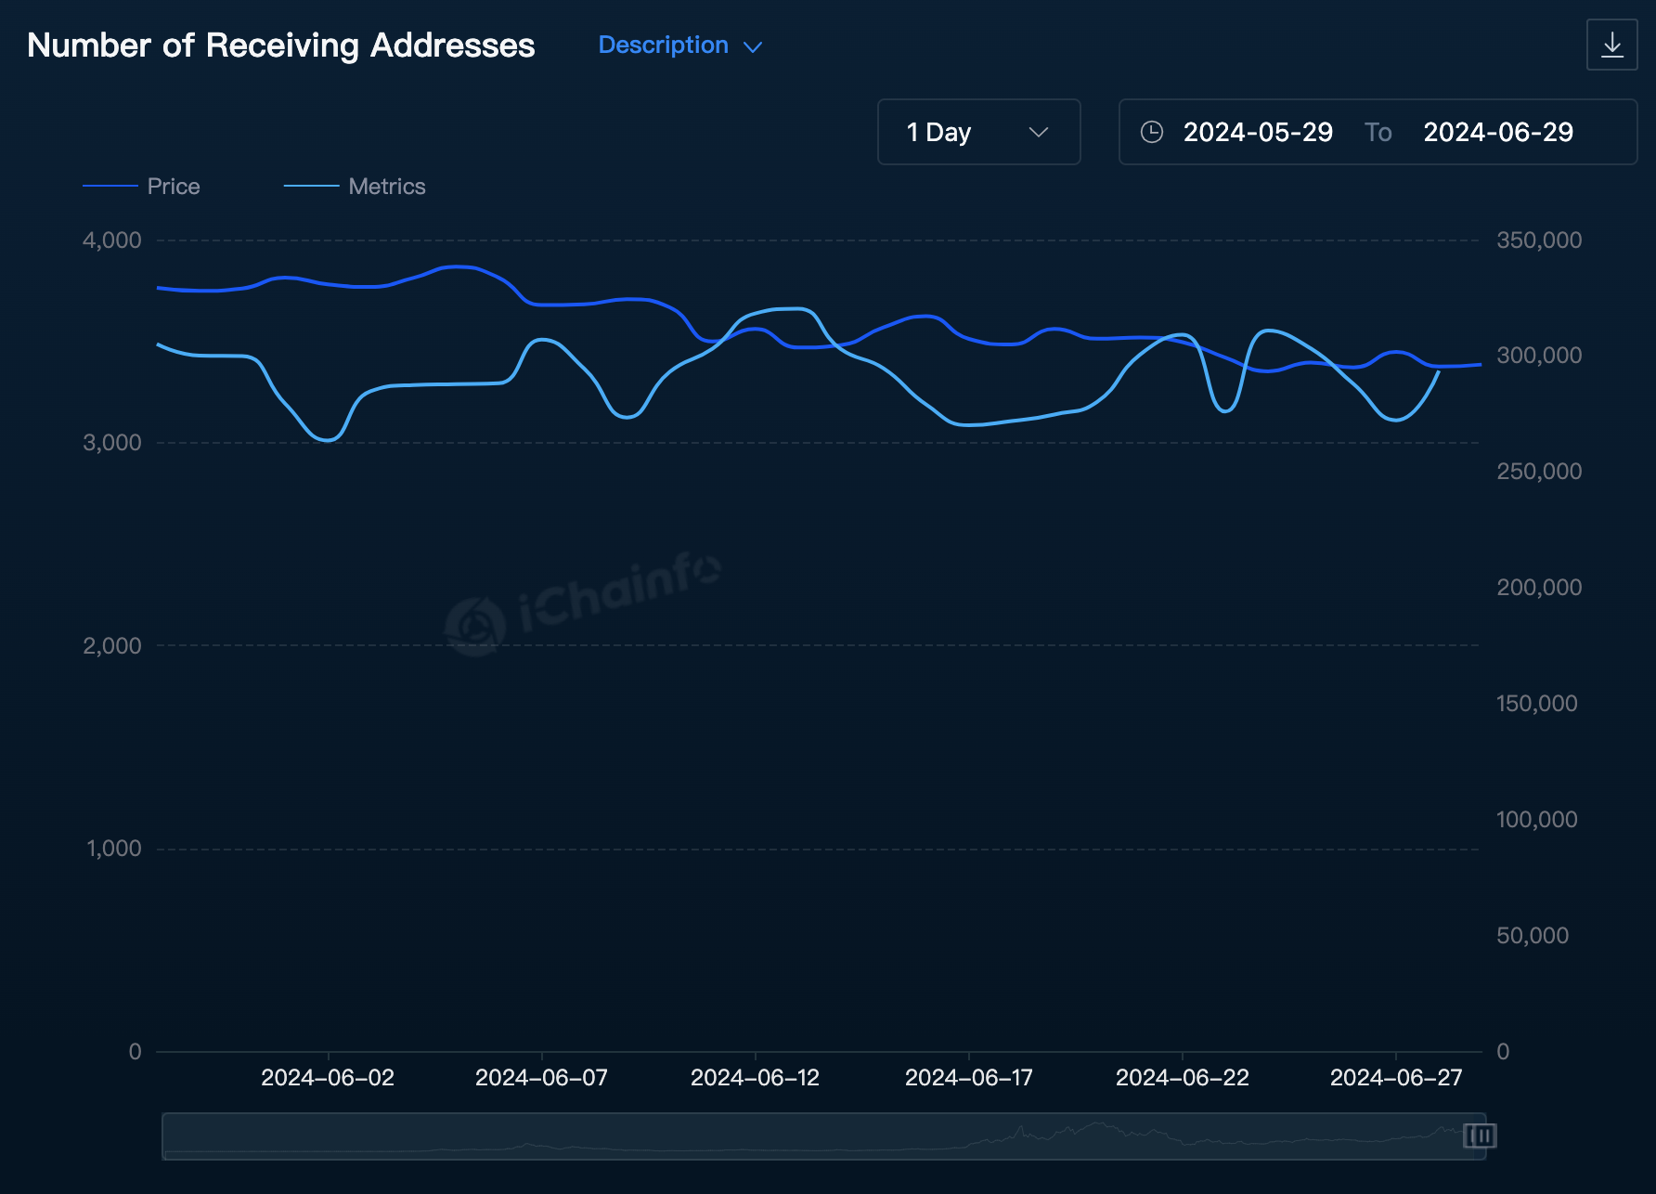Click the clock icon in date range

pyautogui.click(x=1151, y=132)
